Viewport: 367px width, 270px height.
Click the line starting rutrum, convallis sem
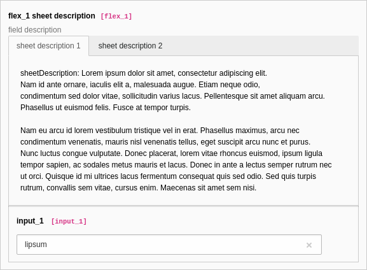(x=138, y=188)
